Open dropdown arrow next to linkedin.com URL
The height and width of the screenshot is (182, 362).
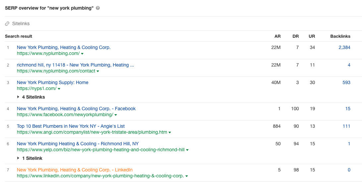187,176
